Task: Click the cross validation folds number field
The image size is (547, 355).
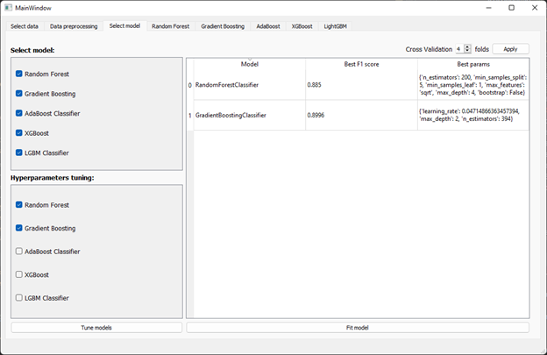Action: point(460,49)
